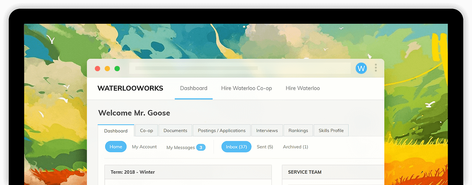This screenshot has width=472, height=185.
Task: Open Hire Waterloo Co-op navigation item
Action: (x=246, y=88)
